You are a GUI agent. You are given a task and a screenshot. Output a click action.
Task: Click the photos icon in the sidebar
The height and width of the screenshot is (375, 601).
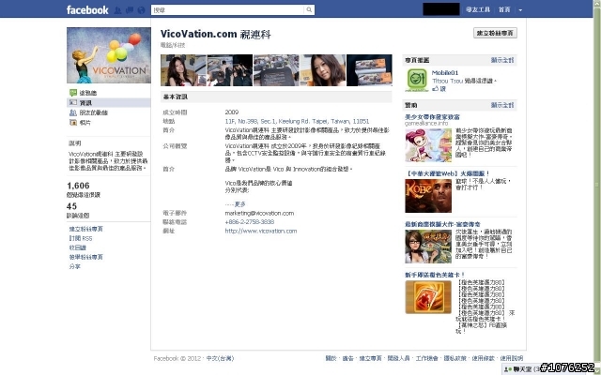(x=73, y=123)
